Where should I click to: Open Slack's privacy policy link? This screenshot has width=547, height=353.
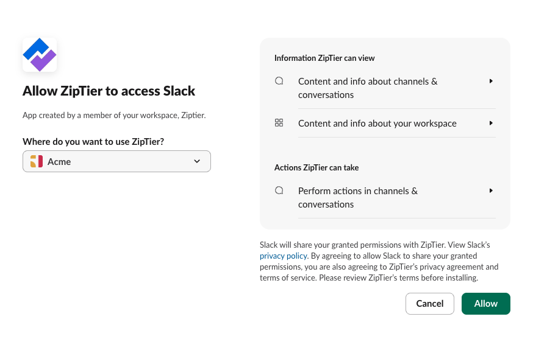coord(284,256)
